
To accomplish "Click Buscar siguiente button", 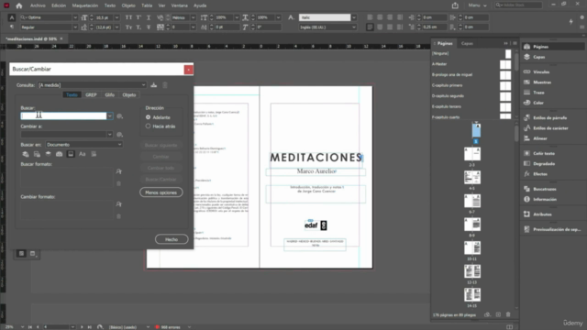I will [161, 145].
